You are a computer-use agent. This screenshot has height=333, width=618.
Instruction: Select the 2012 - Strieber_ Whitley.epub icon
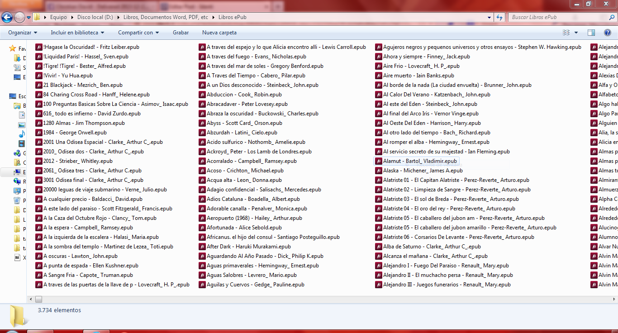pyautogui.click(x=39, y=161)
